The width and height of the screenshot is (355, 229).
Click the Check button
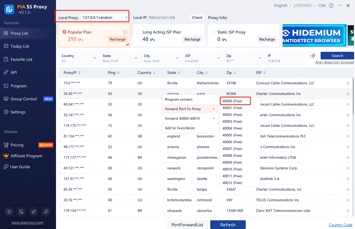click(197, 17)
